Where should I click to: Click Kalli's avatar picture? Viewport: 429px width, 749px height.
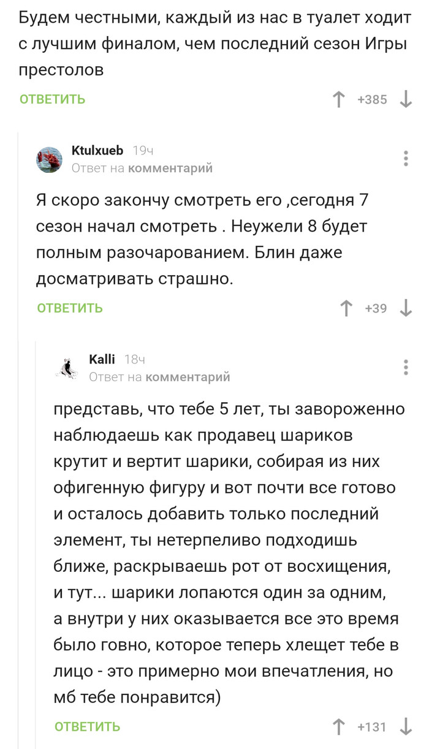67,365
